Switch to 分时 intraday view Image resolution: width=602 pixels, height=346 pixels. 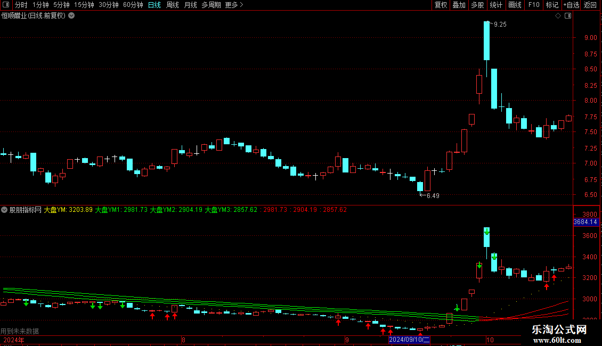(x=21, y=5)
